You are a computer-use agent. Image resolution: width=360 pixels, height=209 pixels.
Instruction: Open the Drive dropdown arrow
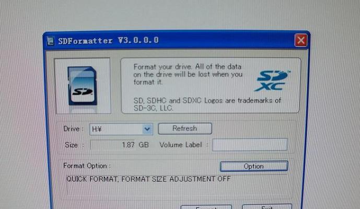[147, 129]
